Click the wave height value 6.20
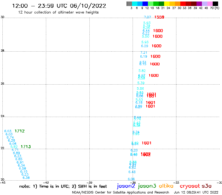This screenshot has width=222, height=195. [x=134, y=150]
